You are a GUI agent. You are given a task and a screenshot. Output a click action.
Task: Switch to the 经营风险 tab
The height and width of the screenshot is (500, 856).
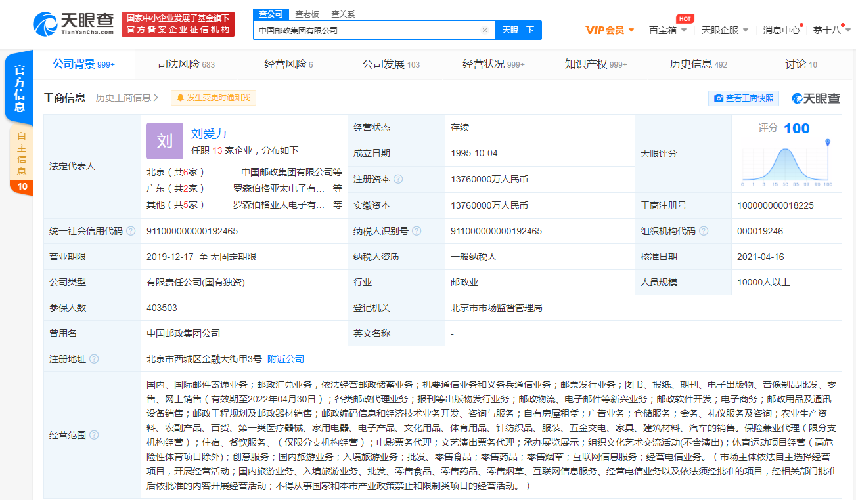(x=288, y=64)
